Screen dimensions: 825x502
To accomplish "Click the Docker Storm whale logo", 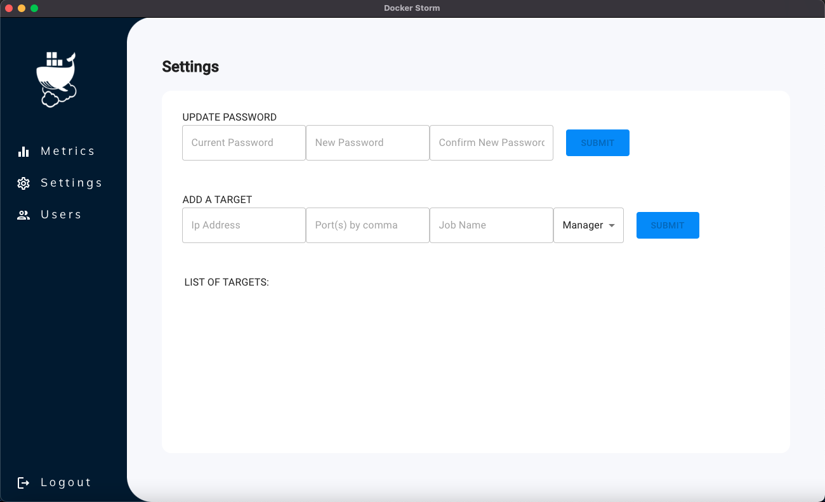I will tap(56, 79).
